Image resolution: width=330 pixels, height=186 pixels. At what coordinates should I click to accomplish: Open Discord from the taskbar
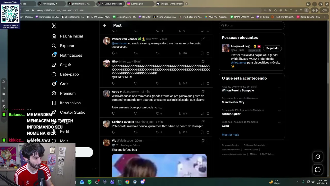pos(143,182)
